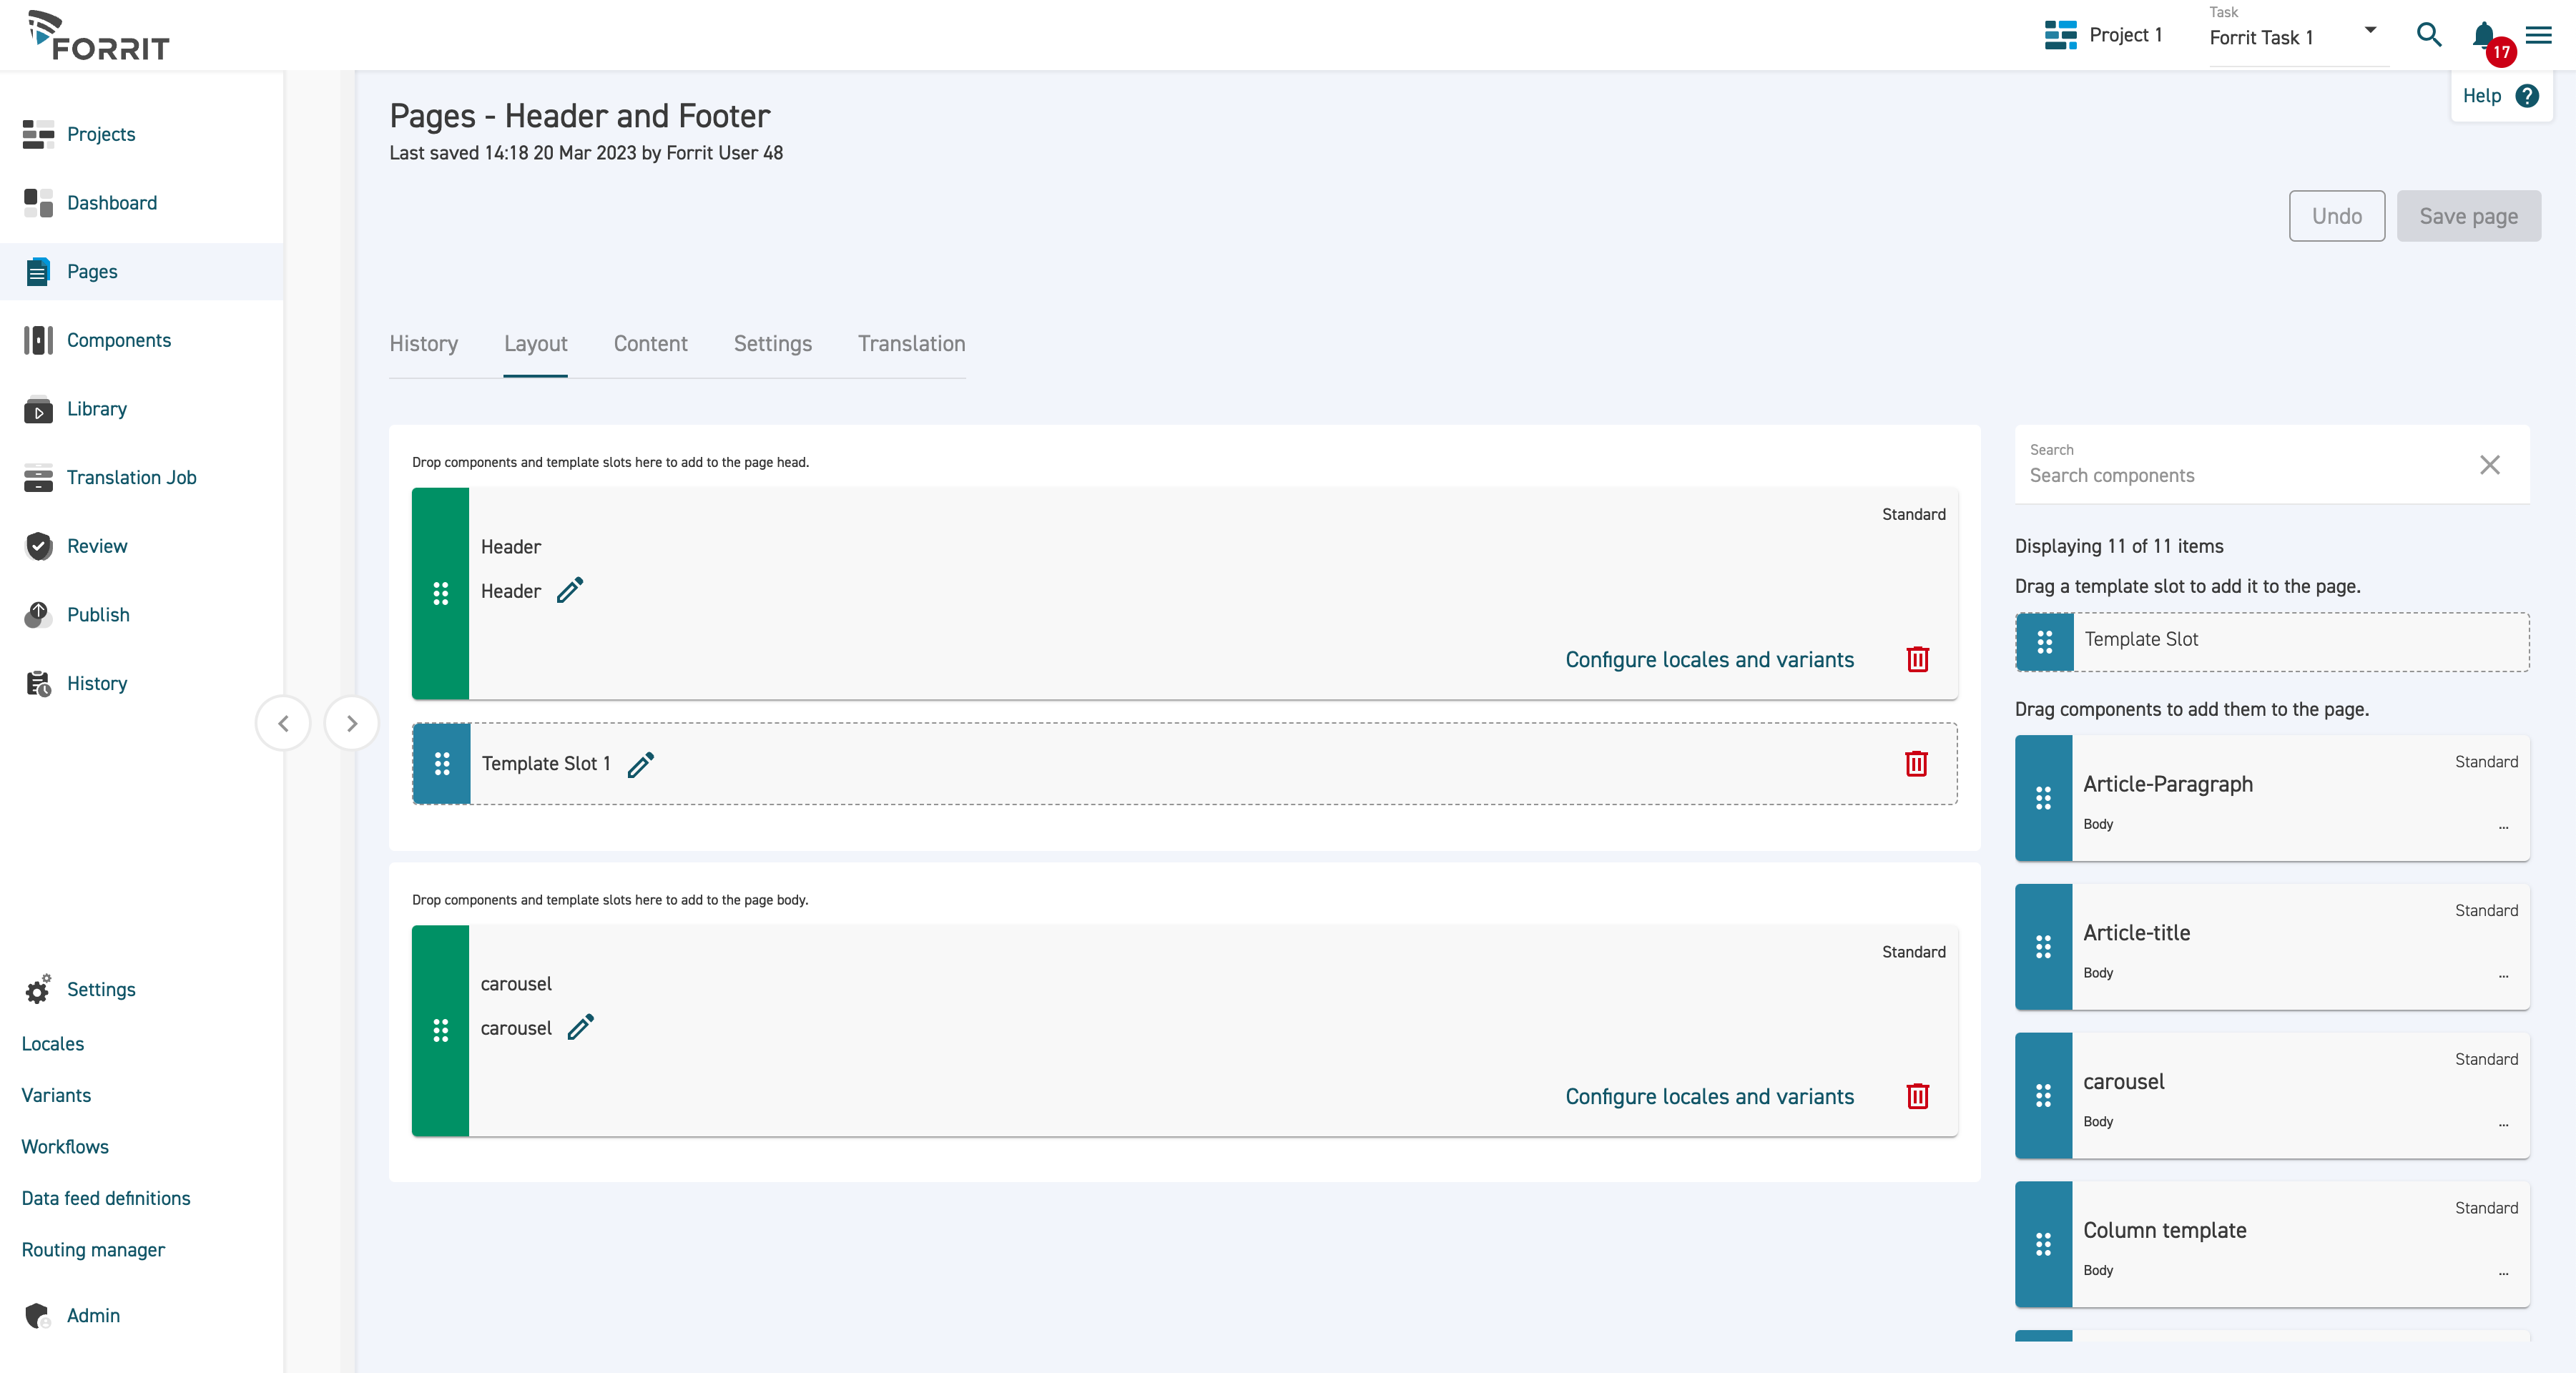The image size is (2576, 1373).
Task: Select the Column template component card
Action: tap(2272, 1244)
